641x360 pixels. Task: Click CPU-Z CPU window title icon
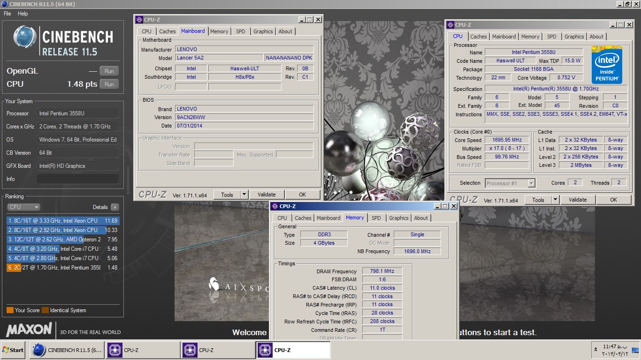pyautogui.click(x=450, y=25)
